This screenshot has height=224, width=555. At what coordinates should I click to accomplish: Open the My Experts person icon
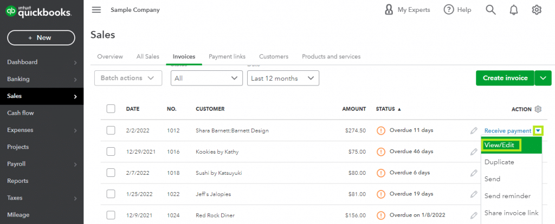(x=389, y=10)
